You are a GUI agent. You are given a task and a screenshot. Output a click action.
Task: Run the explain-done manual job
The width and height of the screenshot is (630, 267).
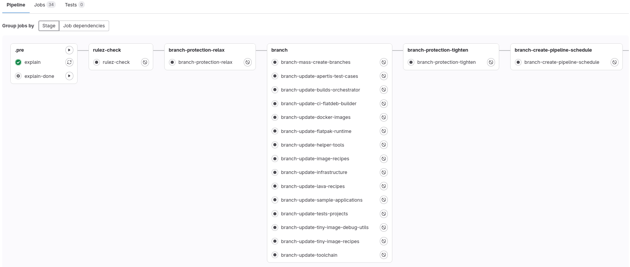(x=69, y=76)
